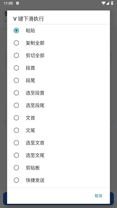Choose the 复制全部 radio button
This screenshot has height=208, width=117.
pyautogui.click(x=58, y=43)
